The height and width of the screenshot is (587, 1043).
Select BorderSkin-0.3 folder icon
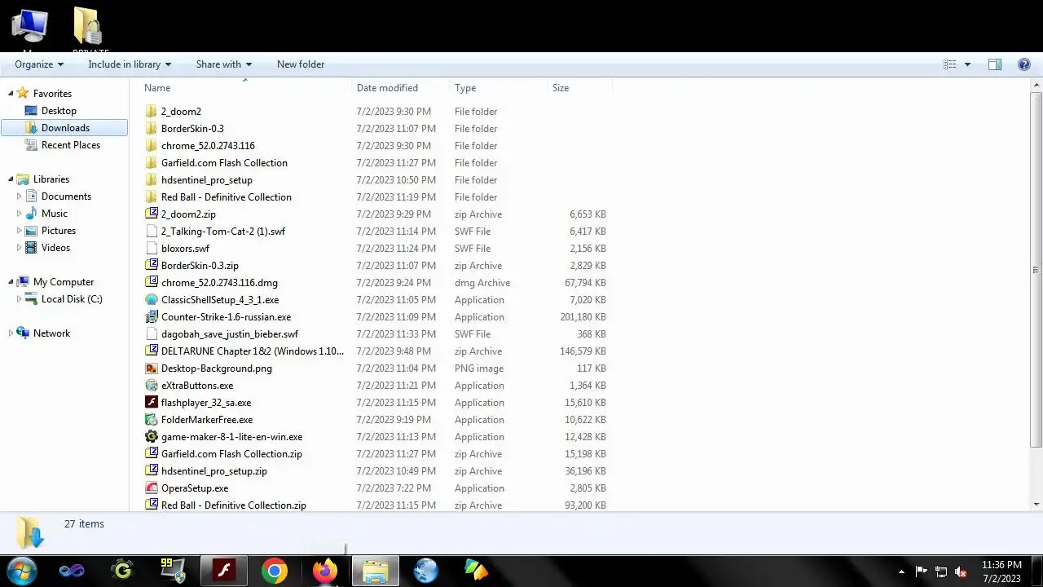pyautogui.click(x=151, y=129)
